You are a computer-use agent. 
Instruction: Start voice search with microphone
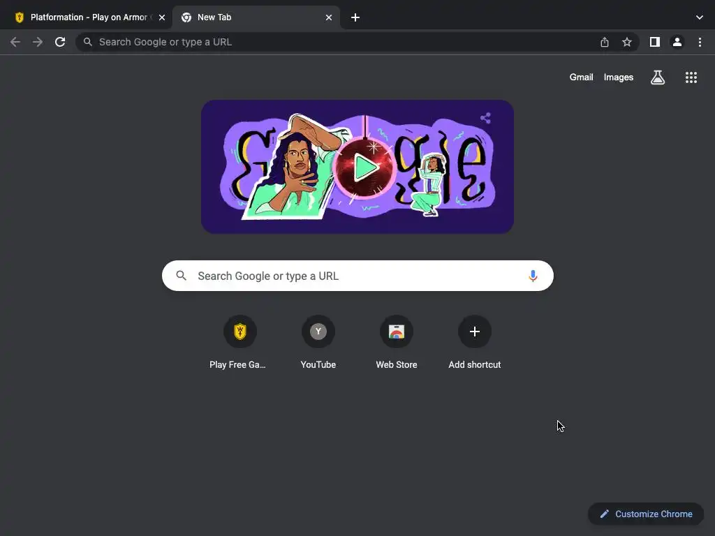pyautogui.click(x=533, y=276)
